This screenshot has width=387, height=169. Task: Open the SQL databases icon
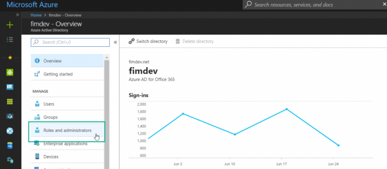[10, 146]
